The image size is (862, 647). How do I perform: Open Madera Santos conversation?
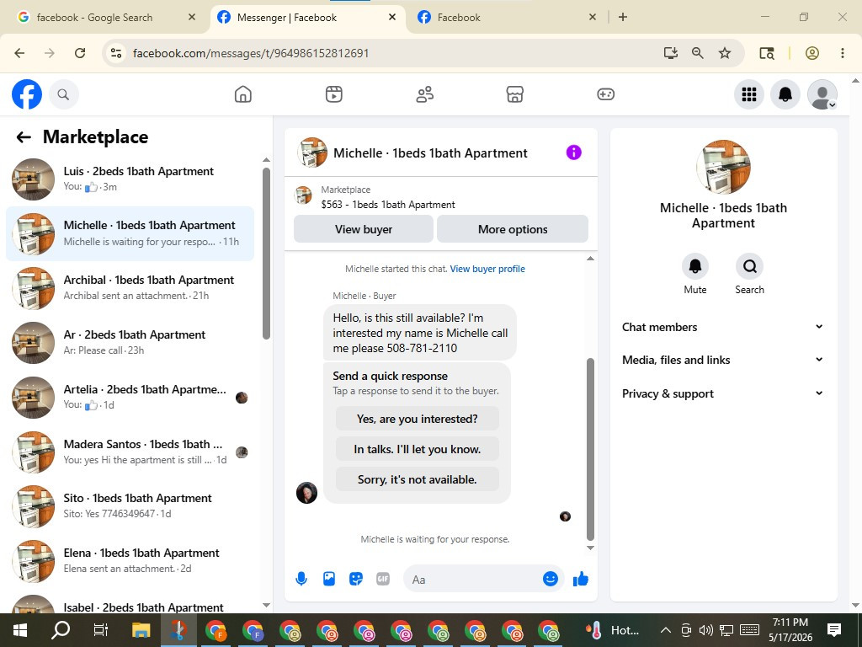point(130,452)
